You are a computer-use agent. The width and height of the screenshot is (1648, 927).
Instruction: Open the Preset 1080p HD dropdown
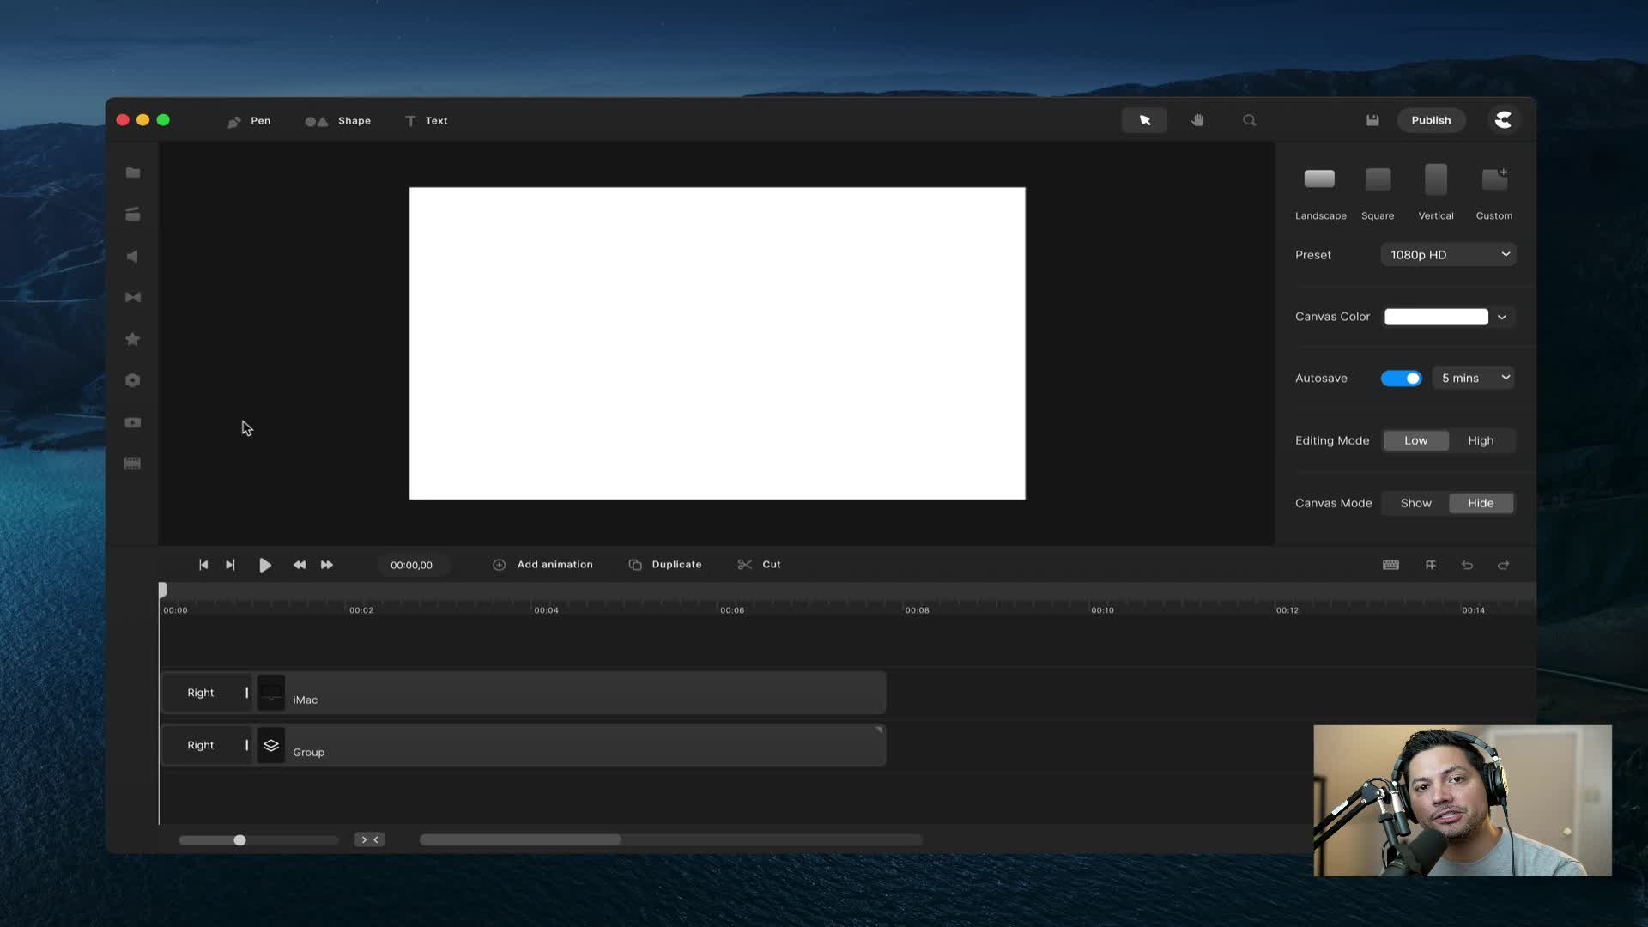1448,255
